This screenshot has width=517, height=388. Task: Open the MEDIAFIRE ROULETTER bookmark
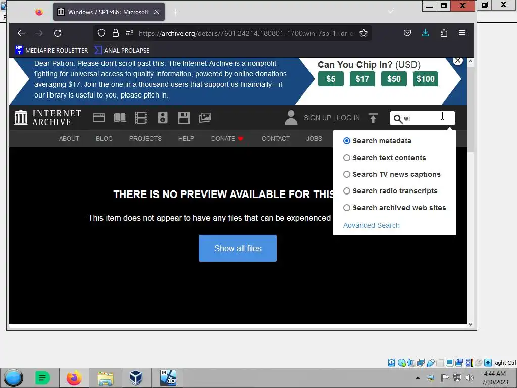click(x=52, y=50)
